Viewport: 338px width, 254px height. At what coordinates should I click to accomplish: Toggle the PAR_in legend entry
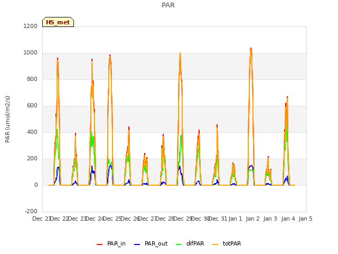click(111, 244)
